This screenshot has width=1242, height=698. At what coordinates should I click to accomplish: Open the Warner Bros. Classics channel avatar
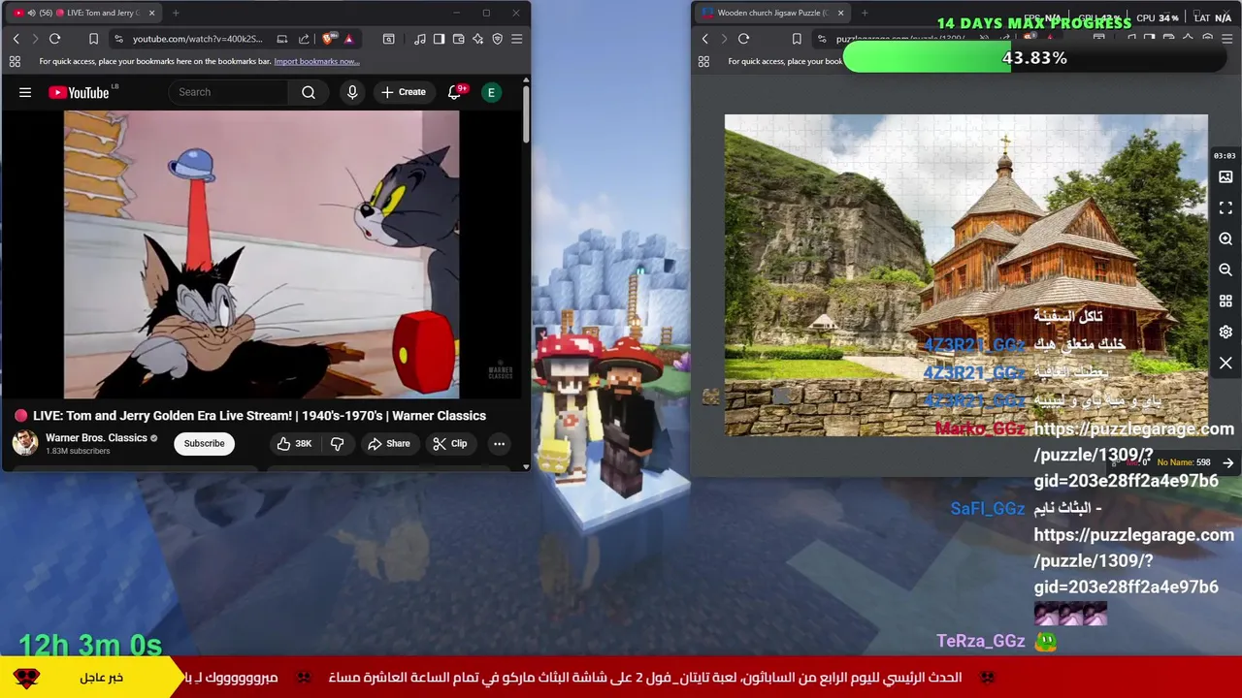25,442
